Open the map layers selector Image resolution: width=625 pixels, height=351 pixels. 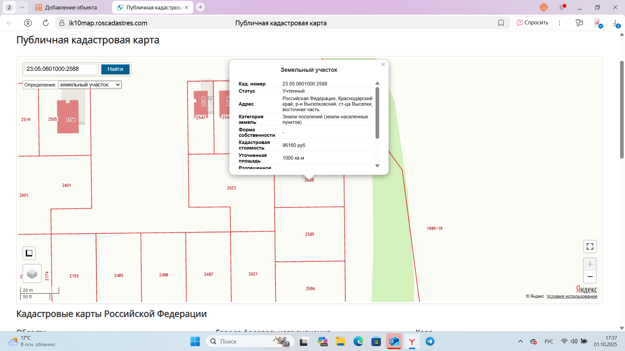(32, 274)
